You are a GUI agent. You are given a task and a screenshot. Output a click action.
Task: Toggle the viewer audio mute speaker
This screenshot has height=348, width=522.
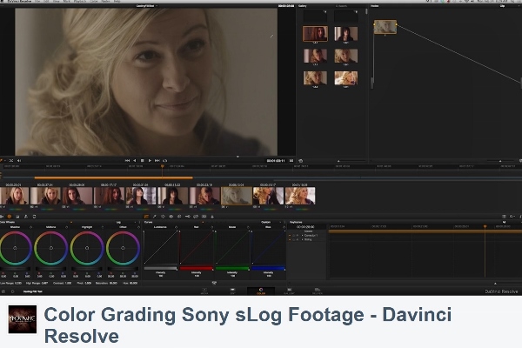click(x=19, y=160)
